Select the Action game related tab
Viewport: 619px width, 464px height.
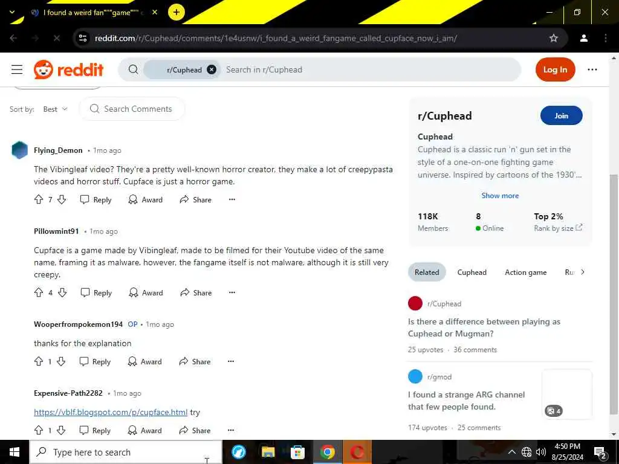(525, 272)
